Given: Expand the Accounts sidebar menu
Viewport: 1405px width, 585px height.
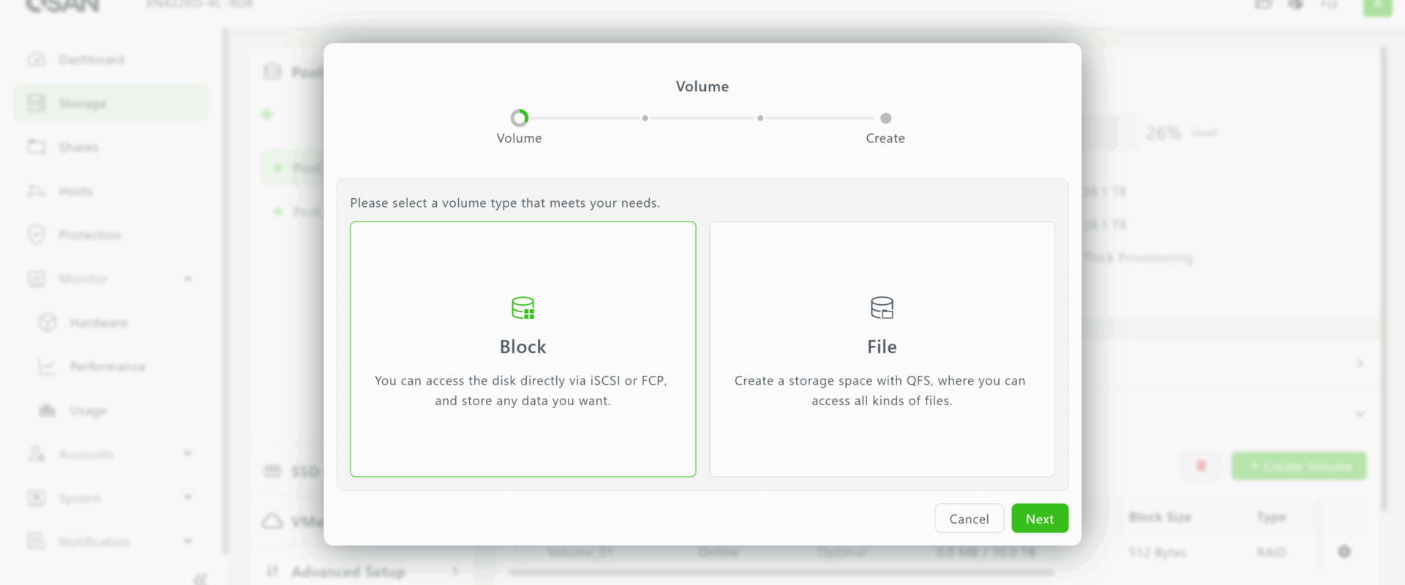Looking at the screenshot, I should 188,454.
